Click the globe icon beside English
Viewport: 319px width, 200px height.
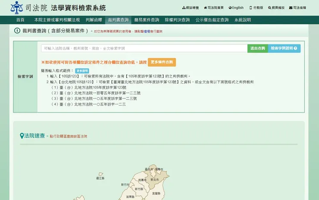pos(230,8)
